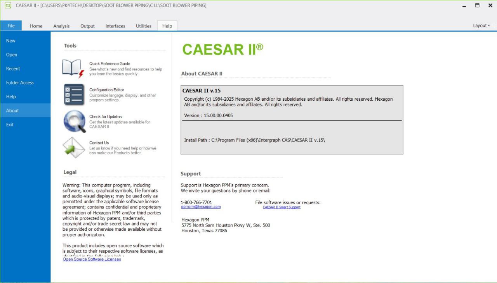Select the Output ribbon tab
Screen dimensions: 497x283
87,26
